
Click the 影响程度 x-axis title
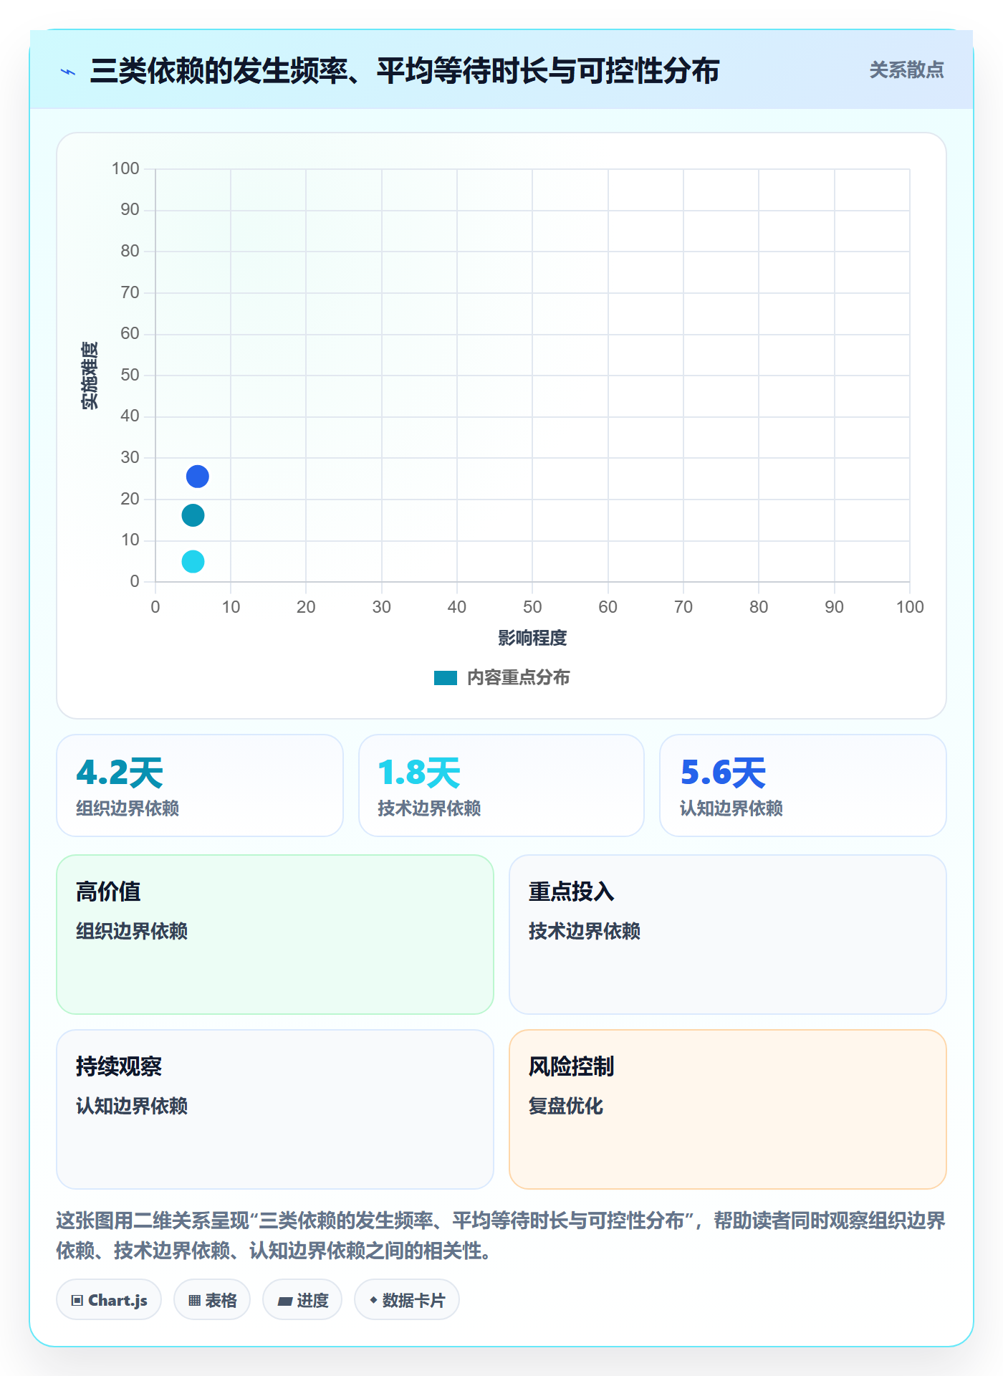tap(532, 638)
